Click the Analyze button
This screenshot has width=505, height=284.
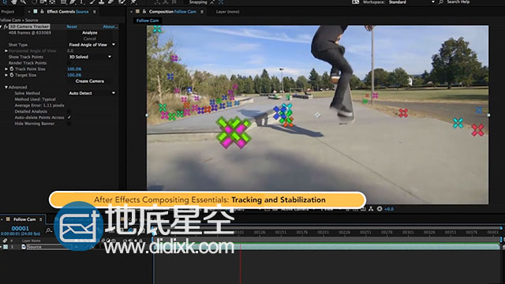(x=89, y=32)
